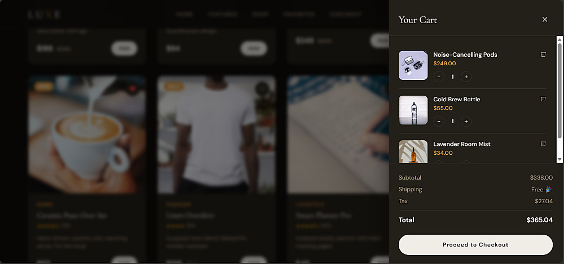Remove Lavender Room Mist via trash icon
Image resolution: width=564 pixels, height=264 pixels.
pos(543,144)
